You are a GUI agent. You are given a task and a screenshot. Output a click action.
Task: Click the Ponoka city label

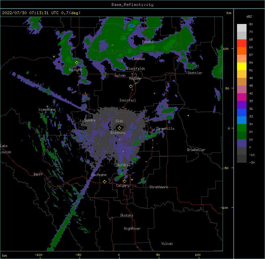pos(148,42)
